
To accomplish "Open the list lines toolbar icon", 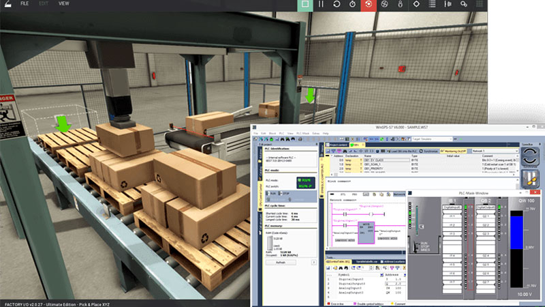I will point(432,4).
